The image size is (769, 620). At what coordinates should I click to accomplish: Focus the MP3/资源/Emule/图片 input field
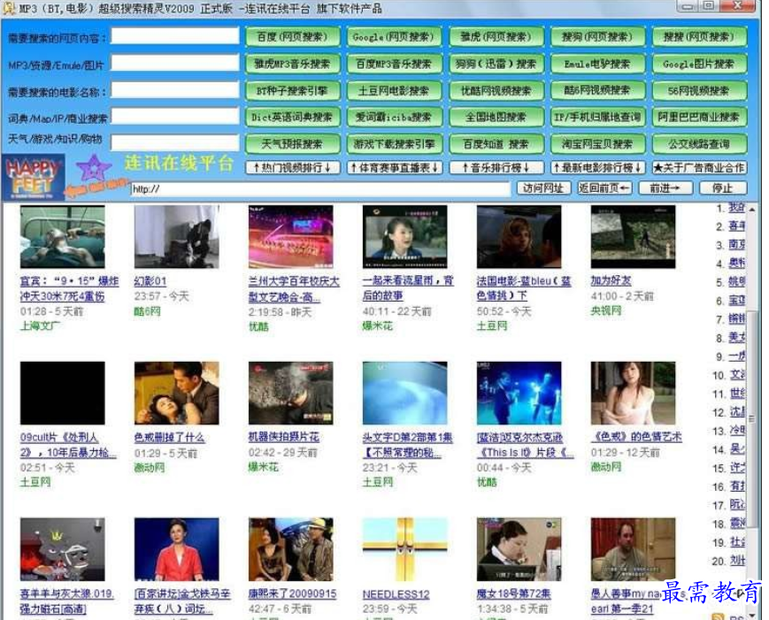tap(175, 63)
